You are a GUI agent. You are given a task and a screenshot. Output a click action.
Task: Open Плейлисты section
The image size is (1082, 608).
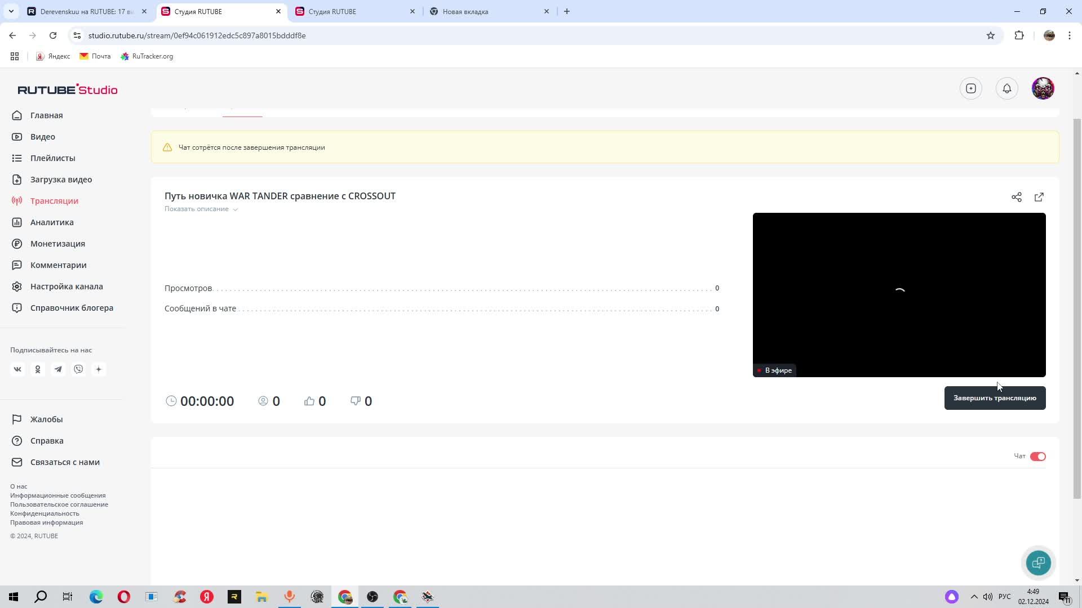[x=53, y=158]
